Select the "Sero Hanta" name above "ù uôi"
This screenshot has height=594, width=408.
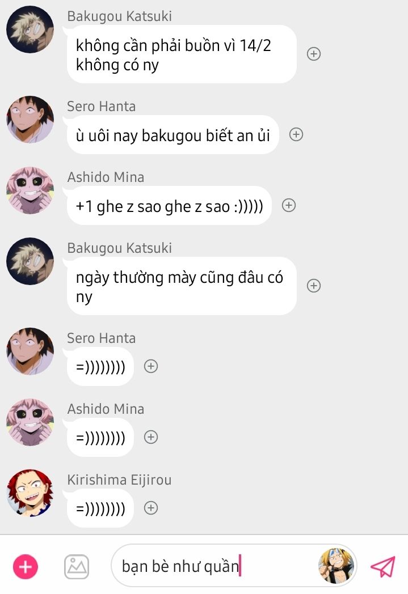pos(101,107)
